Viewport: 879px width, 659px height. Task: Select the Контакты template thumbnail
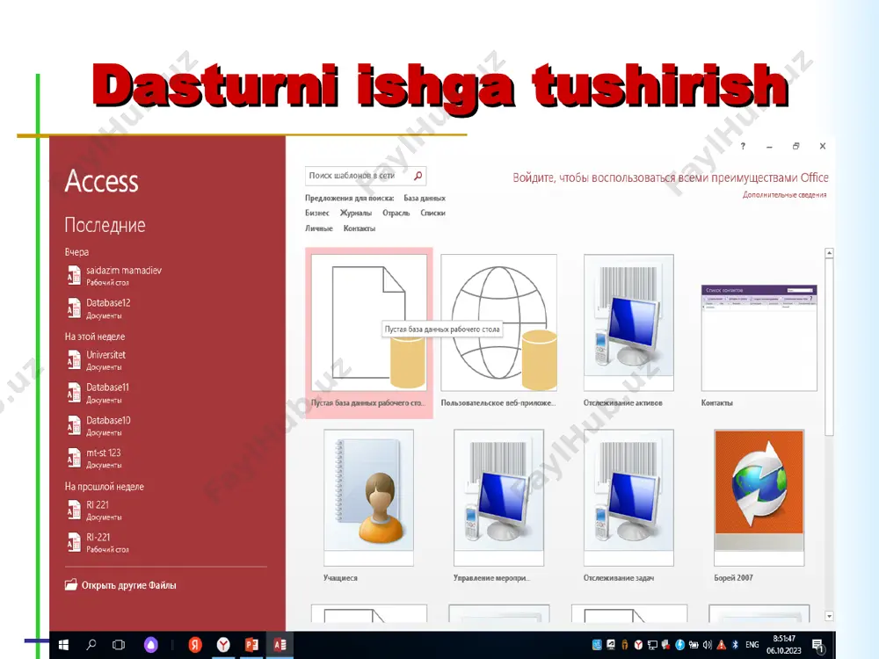(759, 337)
